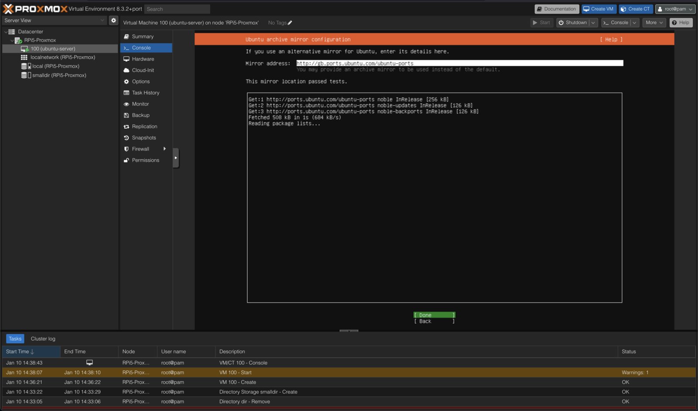
Task: Click the RPi5-Proxmox node icon
Action: 18,40
